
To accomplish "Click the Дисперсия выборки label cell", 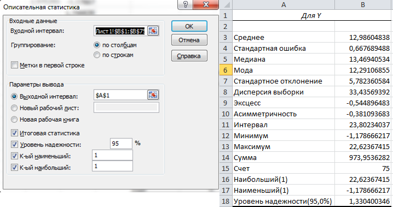I will coord(284,92).
